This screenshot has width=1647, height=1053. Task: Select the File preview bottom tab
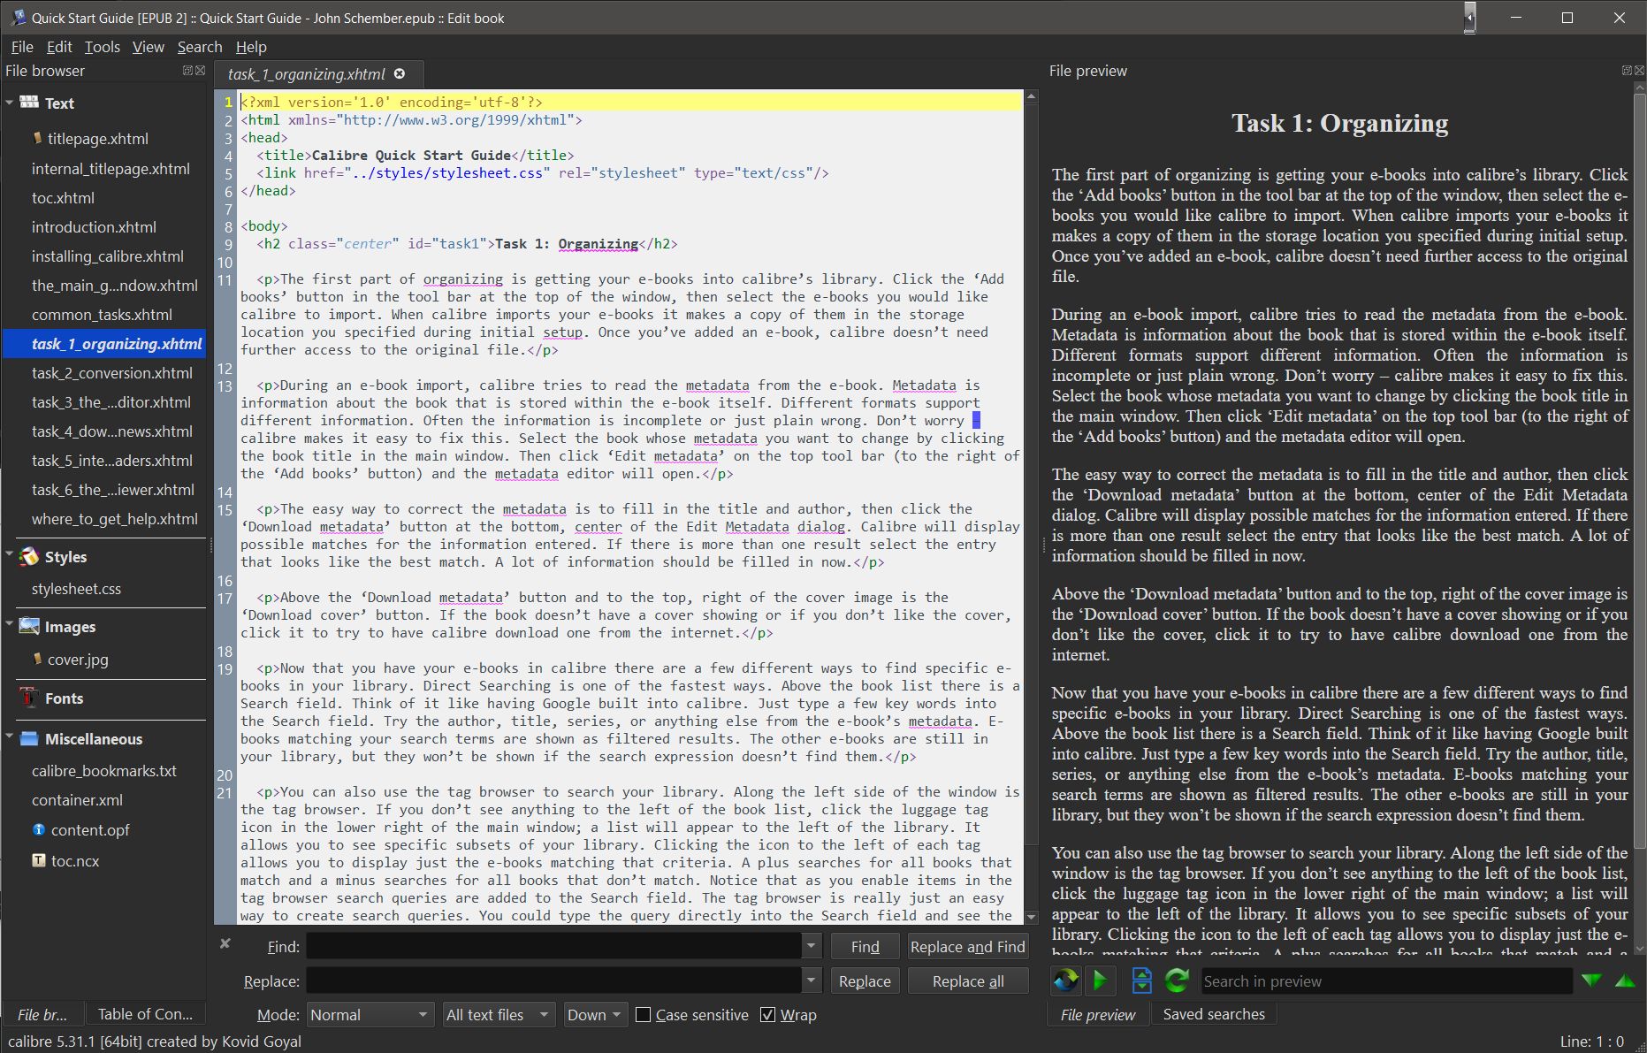pyautogui.click(x=1098, y=1014)
